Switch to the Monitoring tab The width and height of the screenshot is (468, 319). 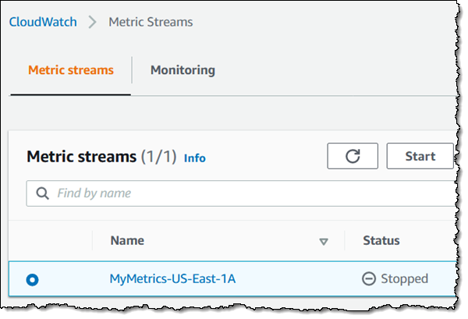(x=183, y=70)
